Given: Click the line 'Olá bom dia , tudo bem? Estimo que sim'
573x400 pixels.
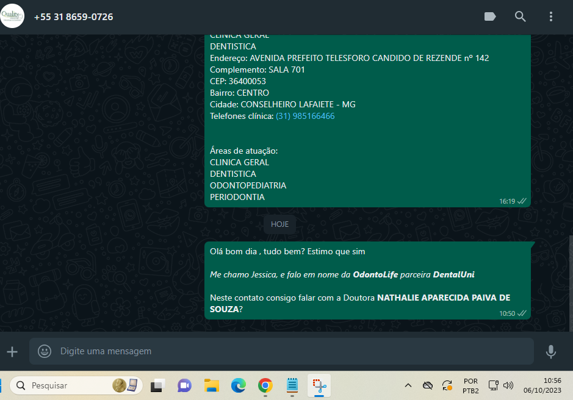Looking at the screenshot, I should tap(287, 252).
